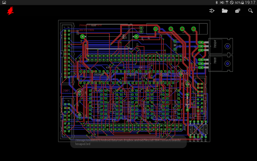The height and width of the screenshot is (161, 257).
Task: Select the leftmost HCTL2016 chip
Action: pyautogui.click(x=96, y=104)
